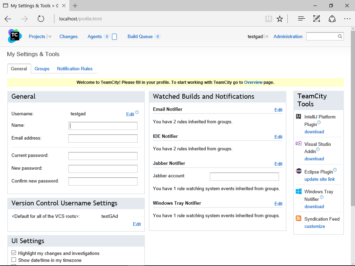The height and width of the screenshot is (266, 355).
Task: Expand the testgad user menu arrow
Action: pos(267,37)
